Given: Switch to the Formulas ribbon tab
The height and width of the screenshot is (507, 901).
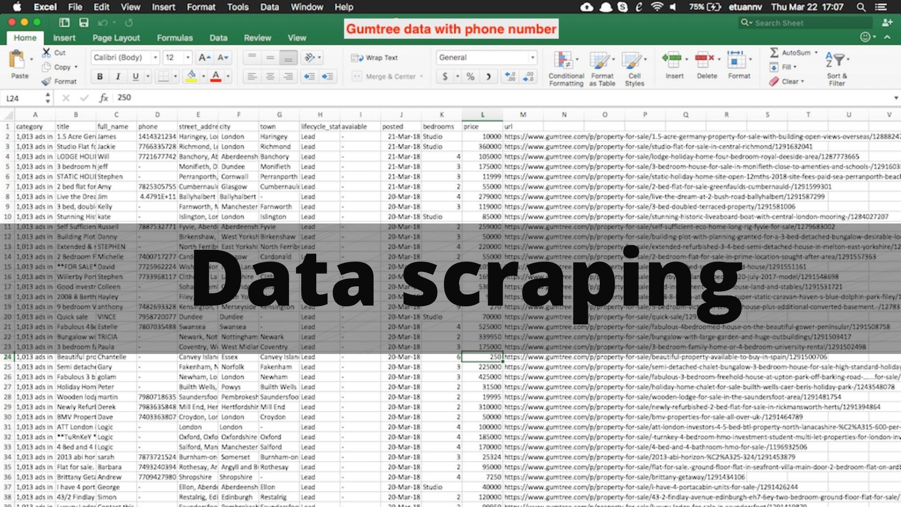Looking at the screenshot, I should pyautogui.click(x=175, y=38).
